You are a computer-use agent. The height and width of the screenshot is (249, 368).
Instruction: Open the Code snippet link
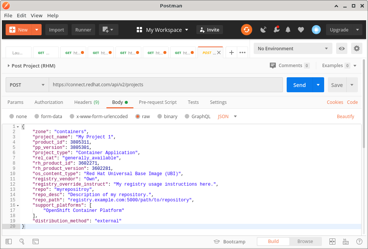[353, 102]
